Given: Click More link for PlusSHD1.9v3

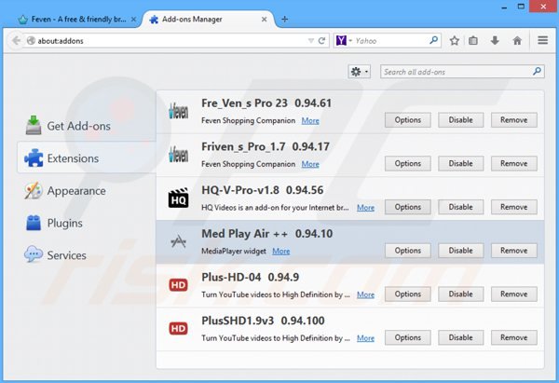Looking at the screenshot, I should 365,338.
